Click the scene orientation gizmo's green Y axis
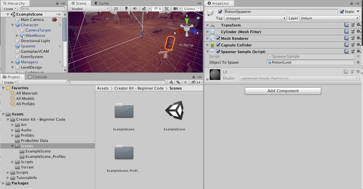 (187, 22)
